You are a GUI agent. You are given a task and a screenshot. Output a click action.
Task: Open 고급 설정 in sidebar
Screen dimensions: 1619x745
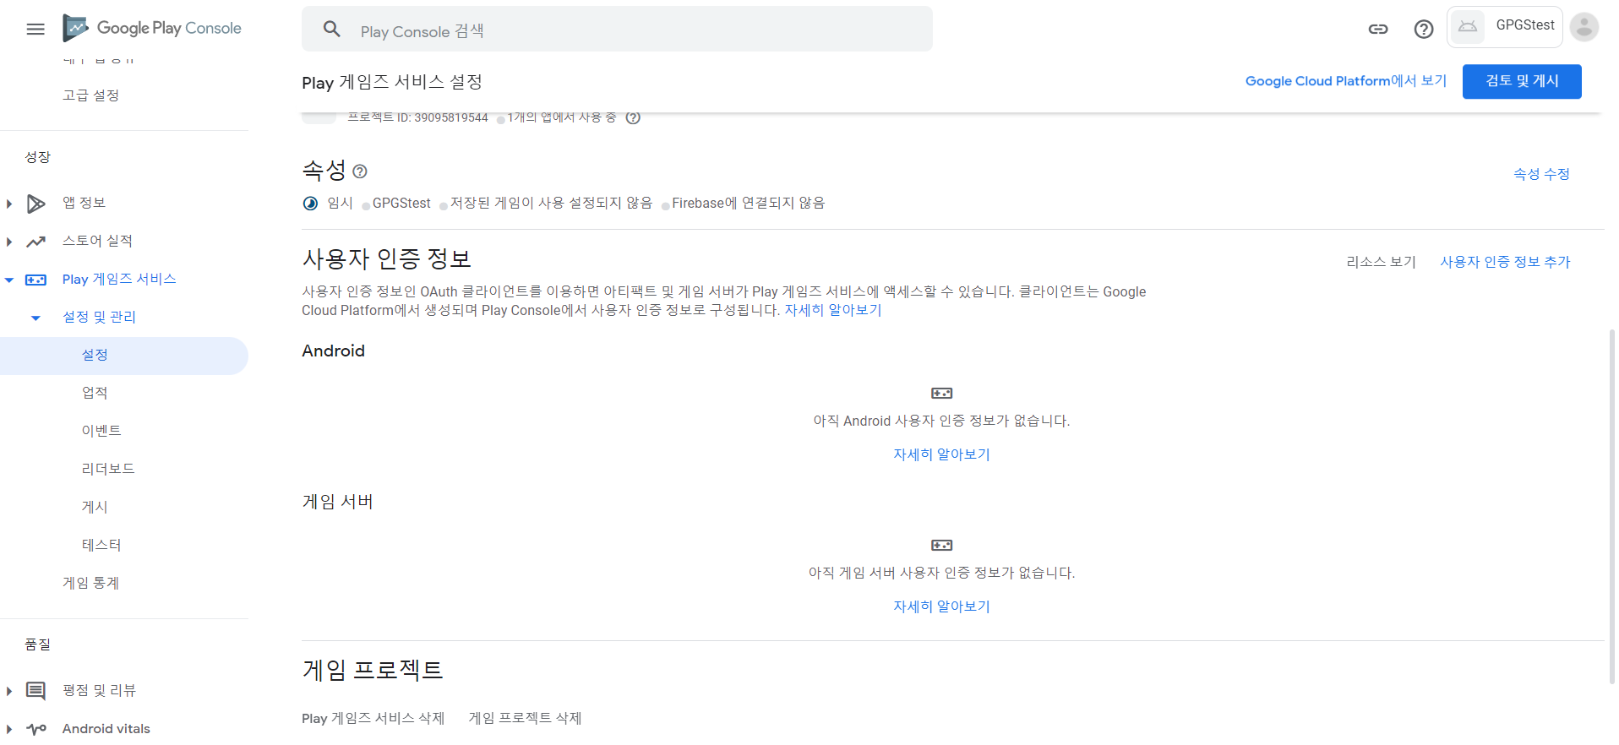point(90,95)
